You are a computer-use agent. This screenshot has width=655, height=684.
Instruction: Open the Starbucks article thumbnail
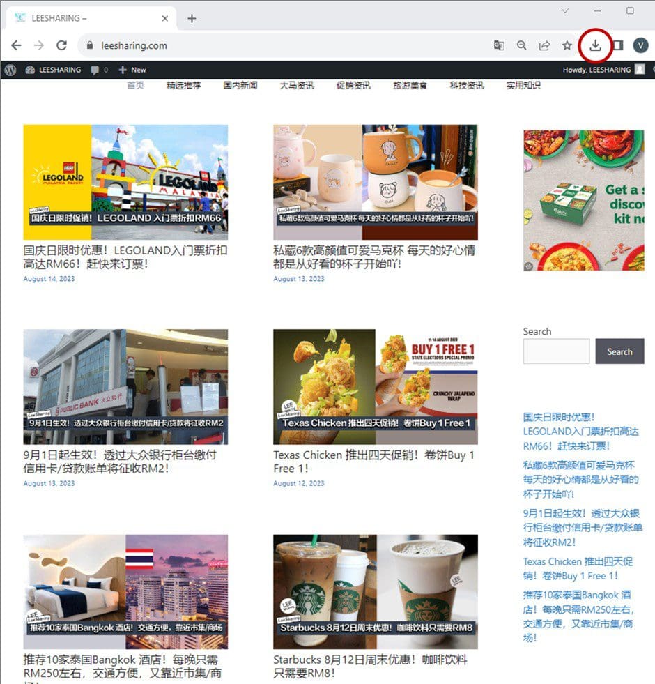tap(376, 592)
